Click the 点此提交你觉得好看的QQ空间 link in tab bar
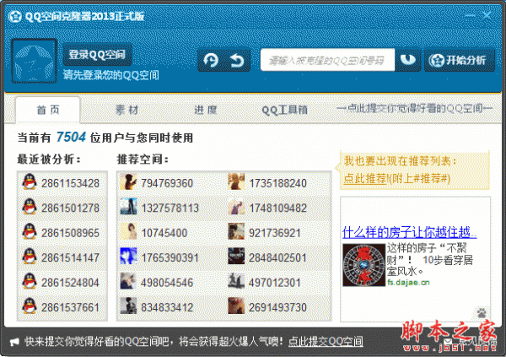This screenshot has height=357, width=506. pos(414,109)
